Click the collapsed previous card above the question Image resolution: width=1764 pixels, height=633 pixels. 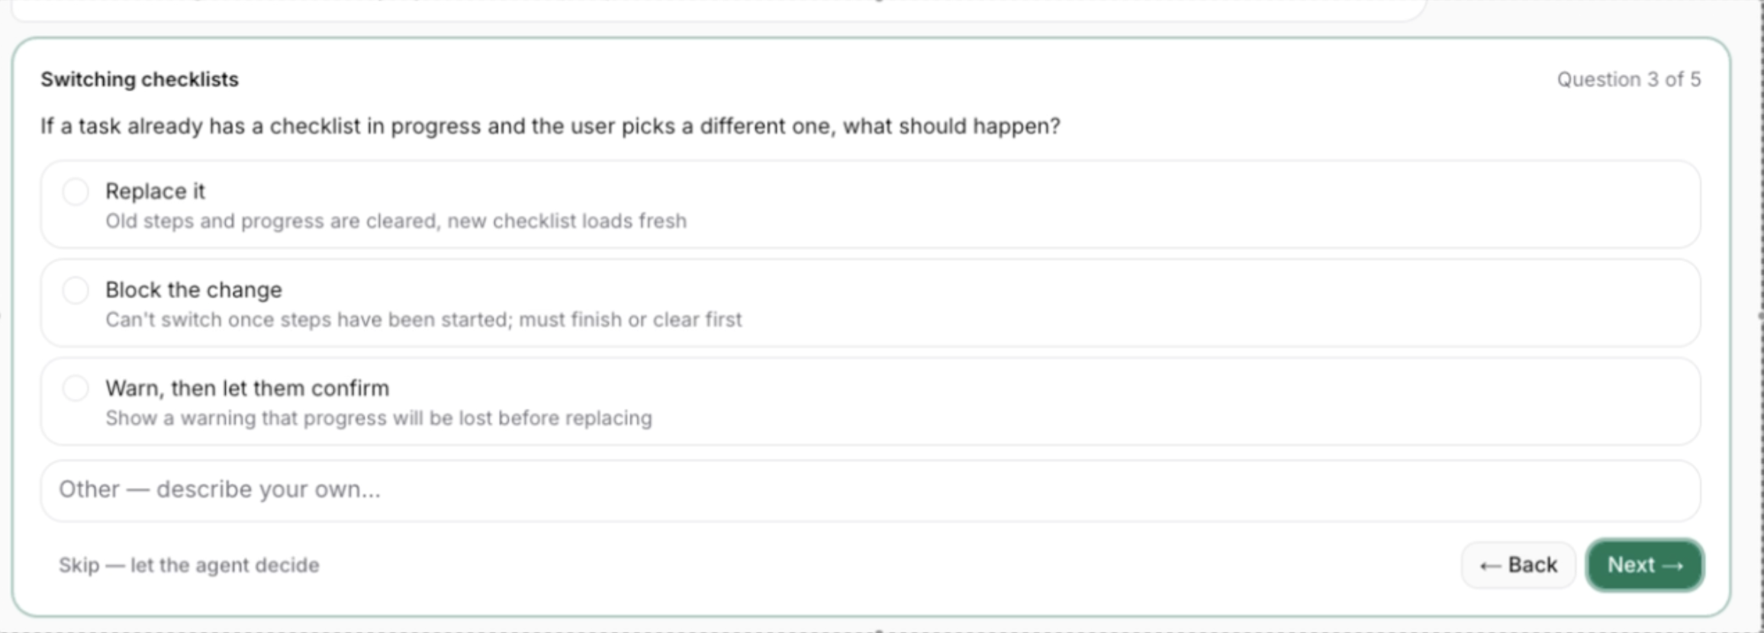pyautogui.click(x=718, y=9)
